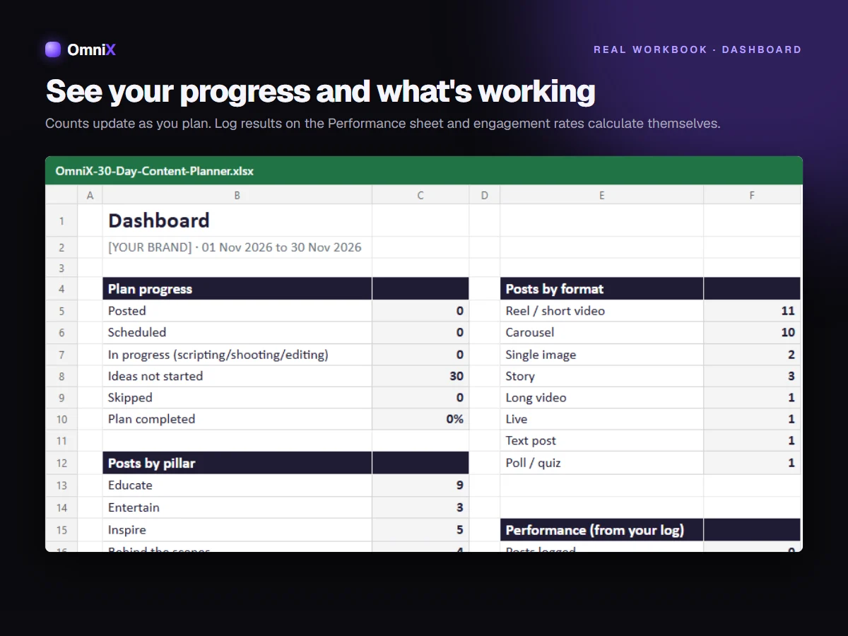Click the Performance (from your log) header

click(x=602, y=530)
